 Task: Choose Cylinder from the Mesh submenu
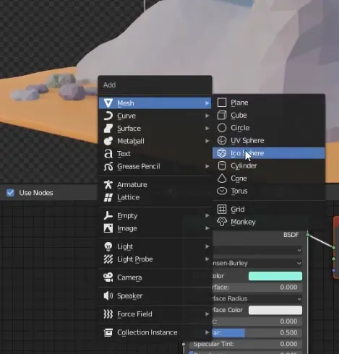pos(268,165)
